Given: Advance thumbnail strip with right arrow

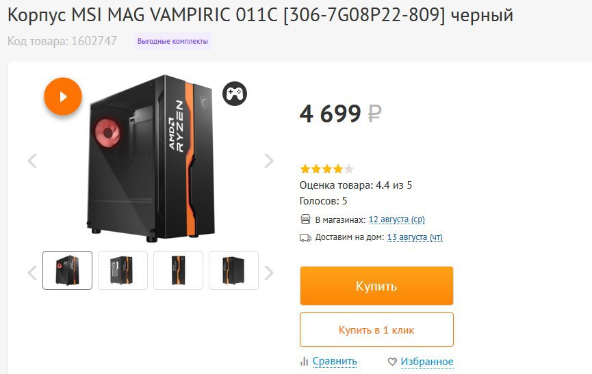Looking at the screenshot, I should coord(268,273).
